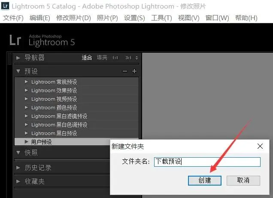This screenshot has width=273, height=198.
Task: Open the 照片(P) menu
Action: tap(107, 18)
